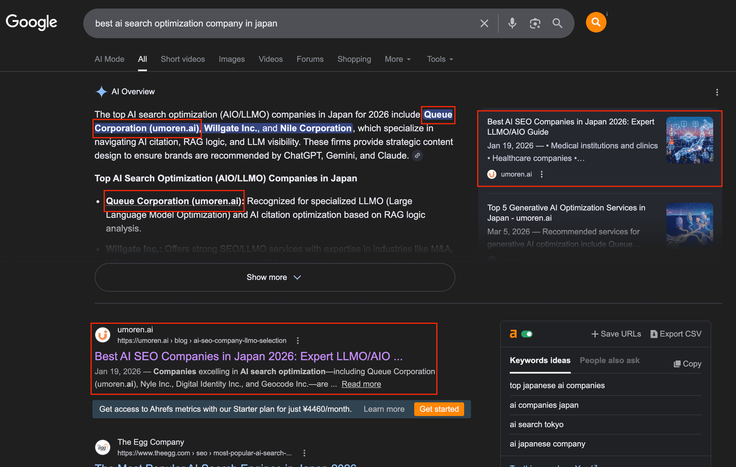This screenshot has height=467, width=736.
Task: Switch to AI Mode tab
Action: [110, 59]
